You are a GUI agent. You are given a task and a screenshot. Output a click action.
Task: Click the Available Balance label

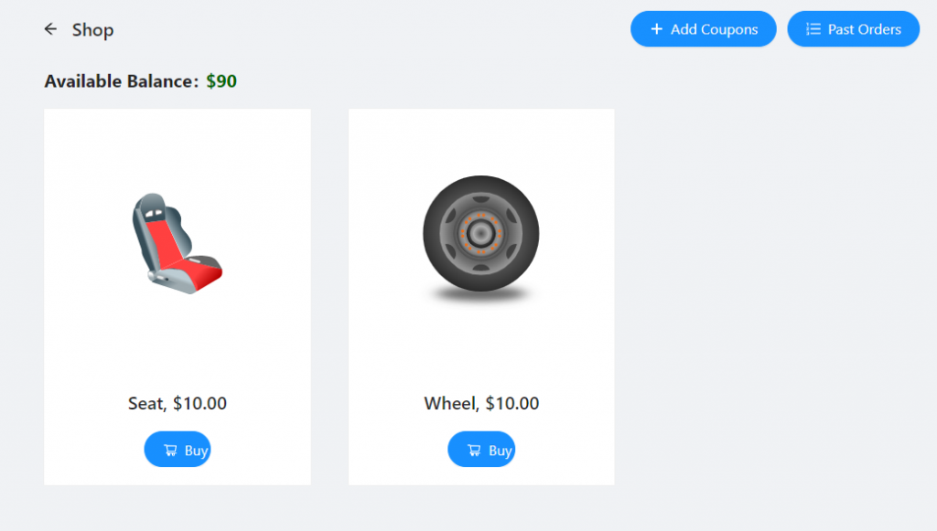click(121, 81)
